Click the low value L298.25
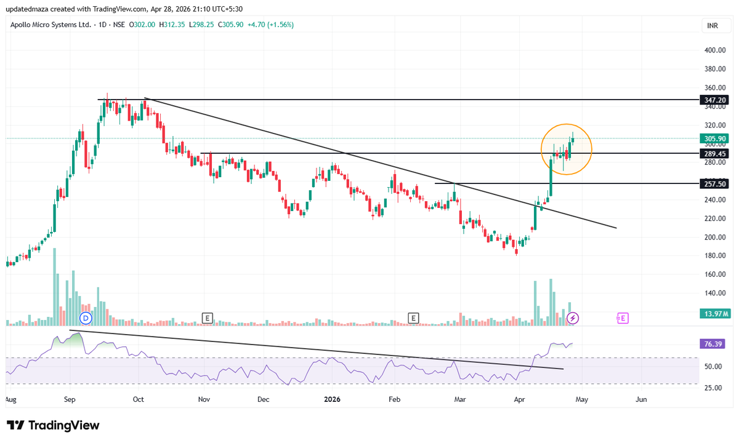Image resolution: width=739 pixels, height=443 pixels. coord(201,25)
